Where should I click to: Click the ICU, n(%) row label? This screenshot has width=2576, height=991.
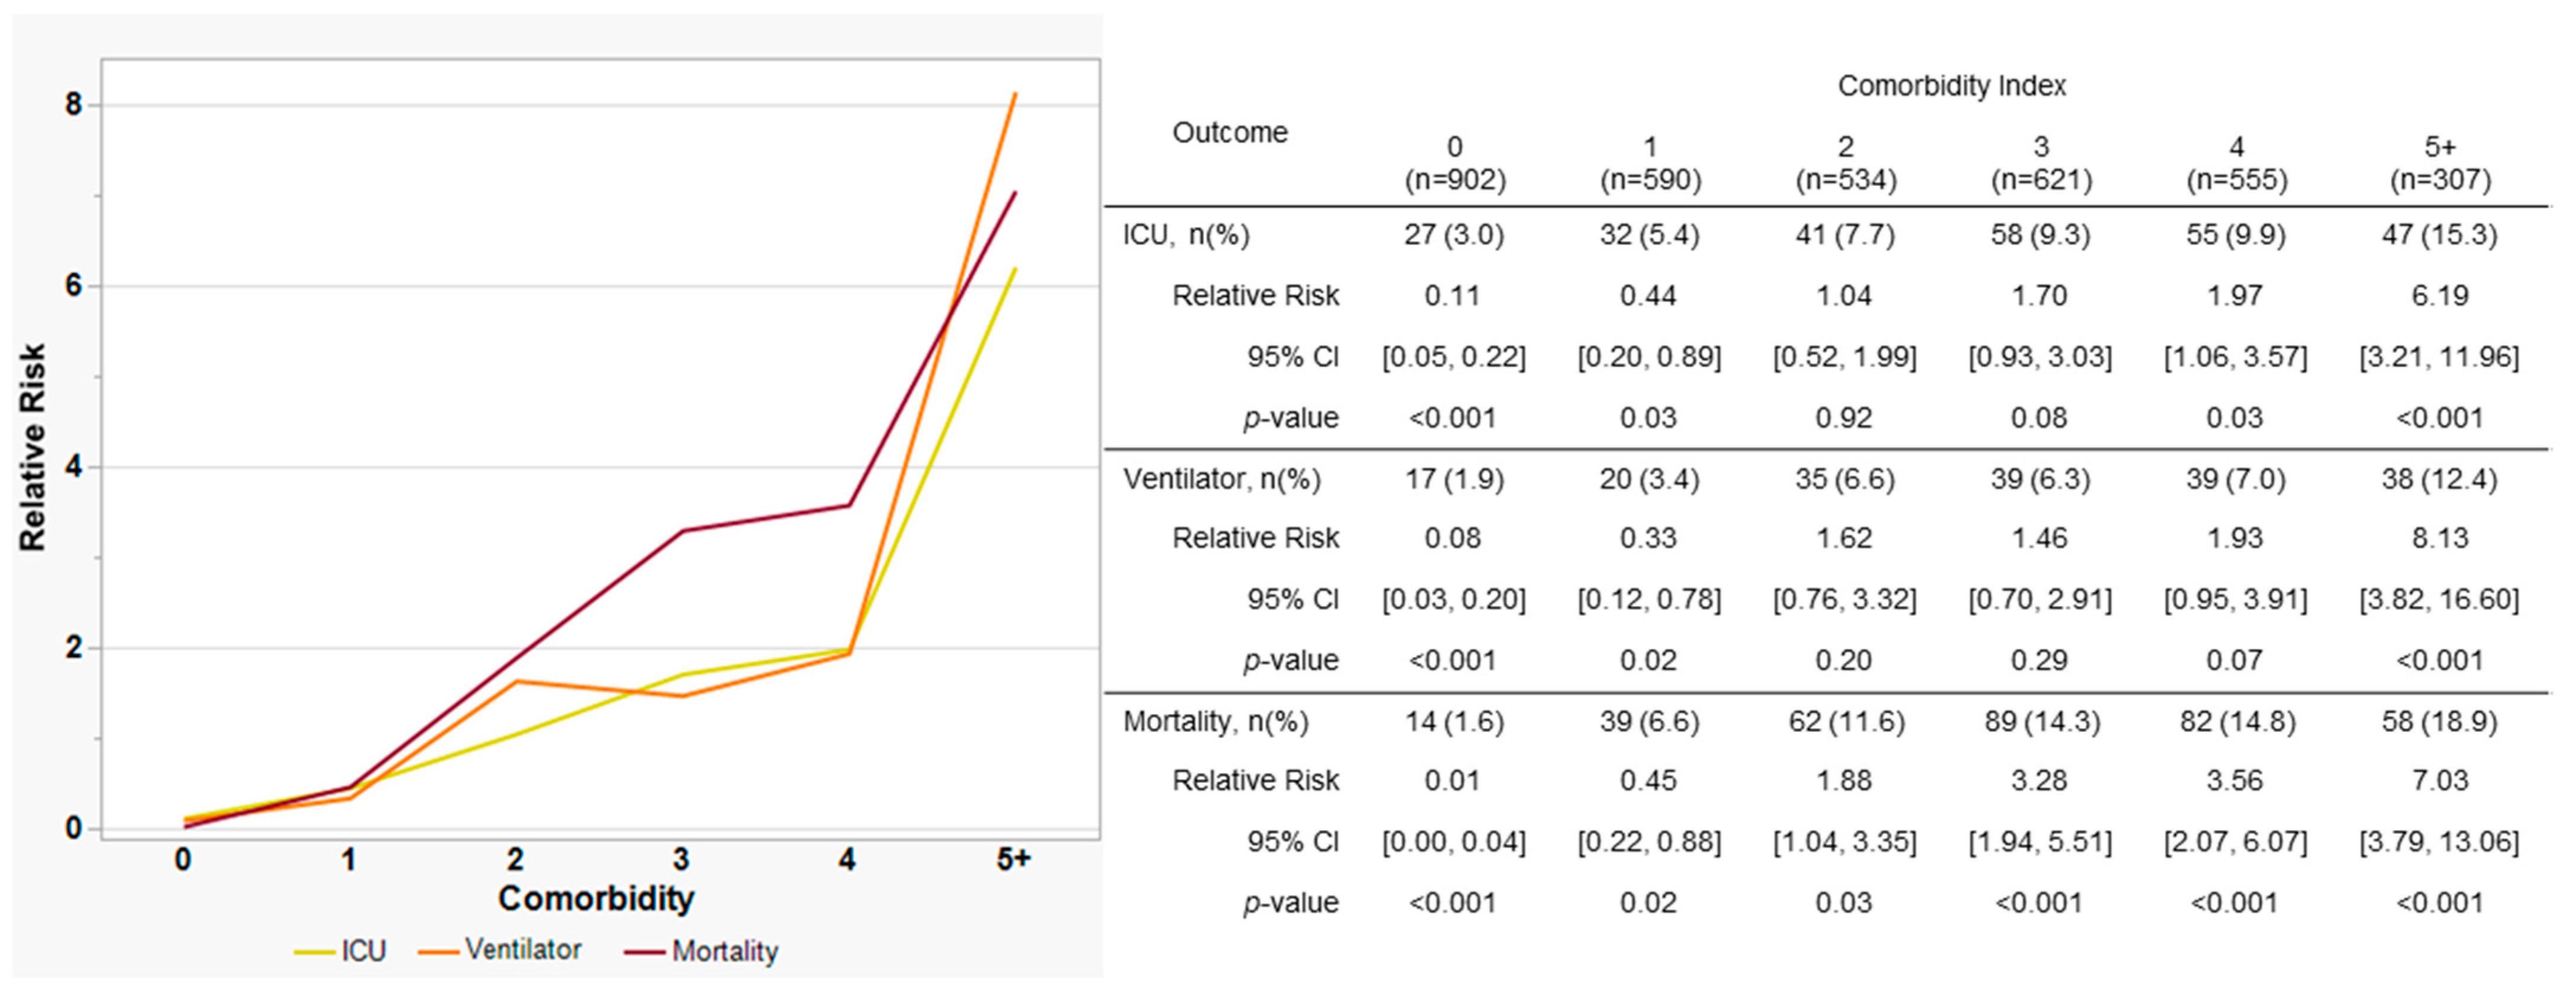pos(1185,235)
